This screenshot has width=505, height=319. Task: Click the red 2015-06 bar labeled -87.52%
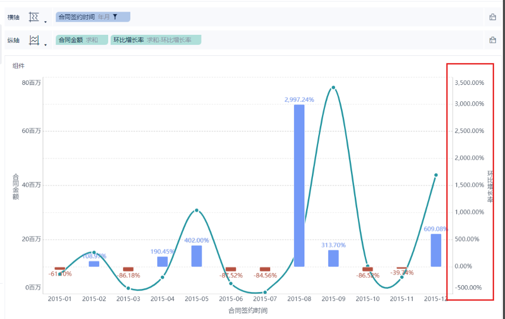[x=231, y=269]
